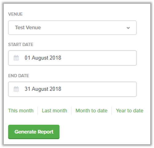Image resolution: width=154 pixels, height=148 pixels.
Task: Expand venue list with chevron arrow
Action: (x=128, y=28)
